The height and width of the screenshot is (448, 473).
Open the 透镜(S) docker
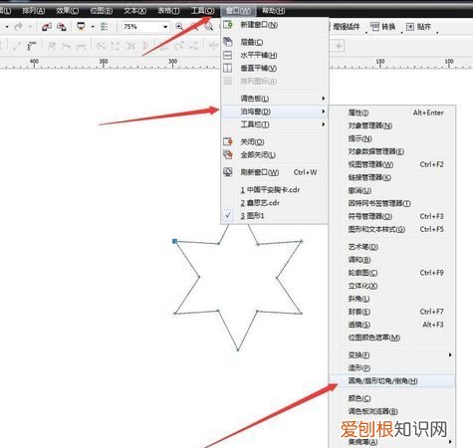392,325
